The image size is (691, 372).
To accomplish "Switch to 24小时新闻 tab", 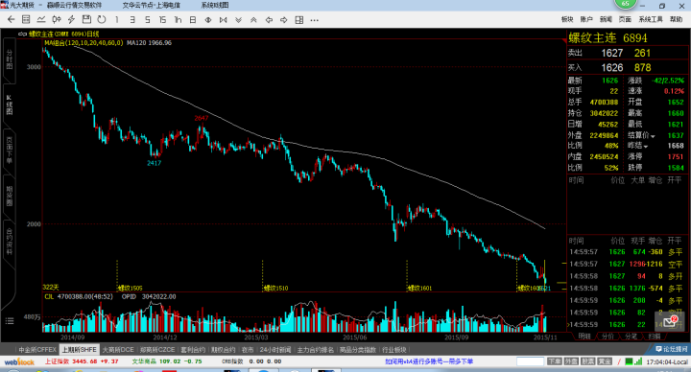I will (275, 350).
